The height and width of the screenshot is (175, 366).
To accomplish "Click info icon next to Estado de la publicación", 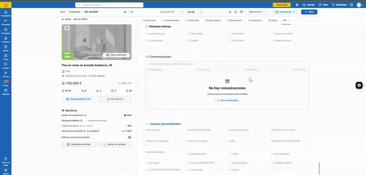I will tap(85, 115).
